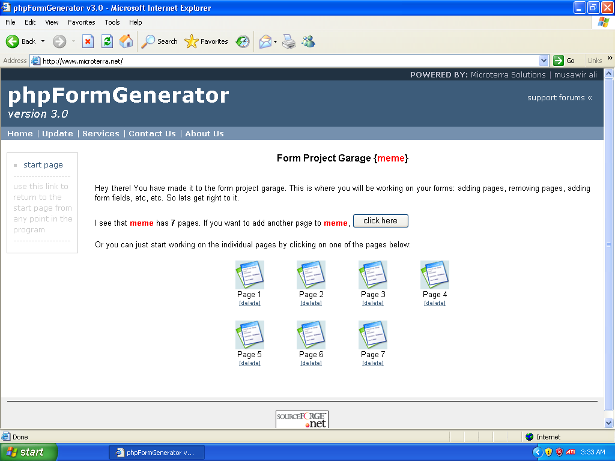Delete Page 3 via its delete link
This screenshot has height=461, width=615.
[373, 303]
